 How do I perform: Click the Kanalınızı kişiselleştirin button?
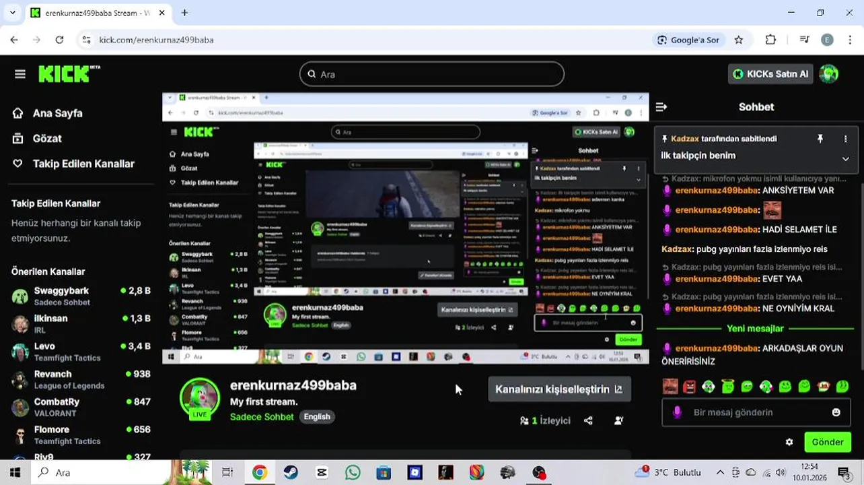tap(559, 389)
